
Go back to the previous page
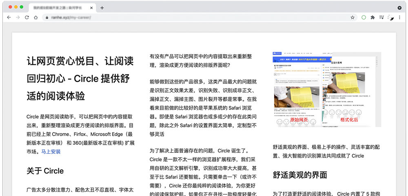click(x=9, y=18)
